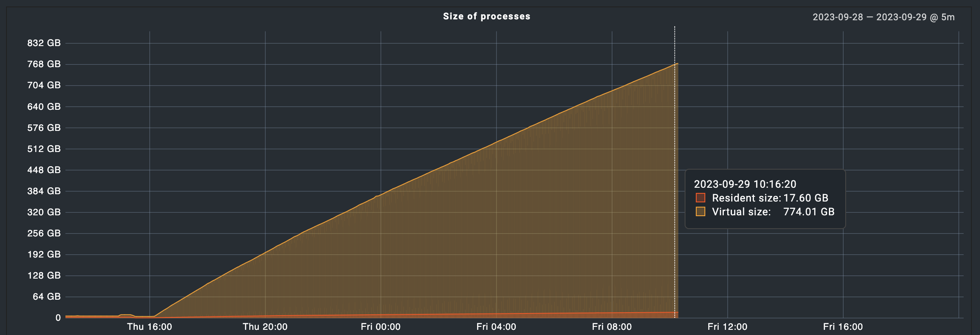Click the 832 GB y-axis label
The width and height of the screenshot is (980, 335).
(x=44, y=43)
